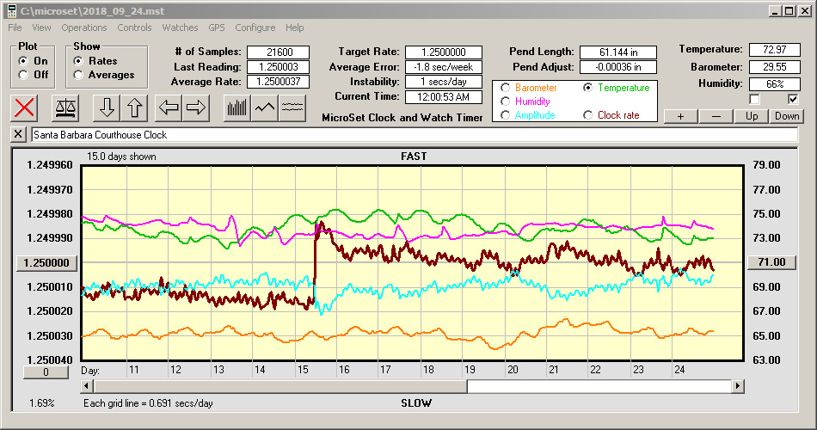
Task: Select the Clock rate trace radio button
Action: [x=587, y=115]
